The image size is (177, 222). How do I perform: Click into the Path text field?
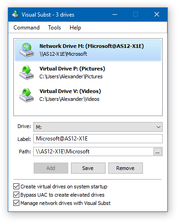(x=93, y=152)
